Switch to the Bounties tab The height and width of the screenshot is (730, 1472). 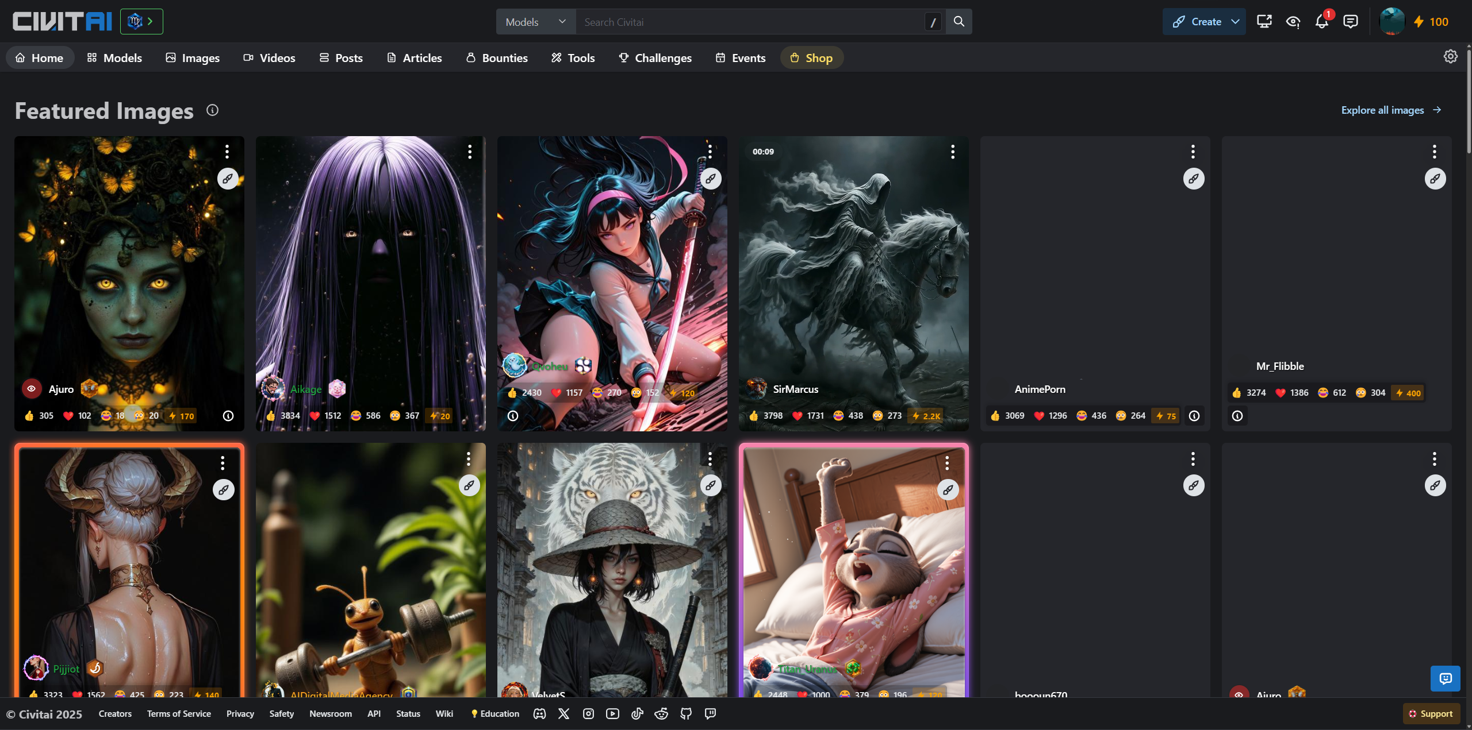pos(497,58)
